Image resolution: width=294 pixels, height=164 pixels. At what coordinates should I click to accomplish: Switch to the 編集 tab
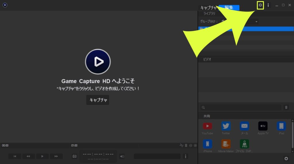(229, 8)
